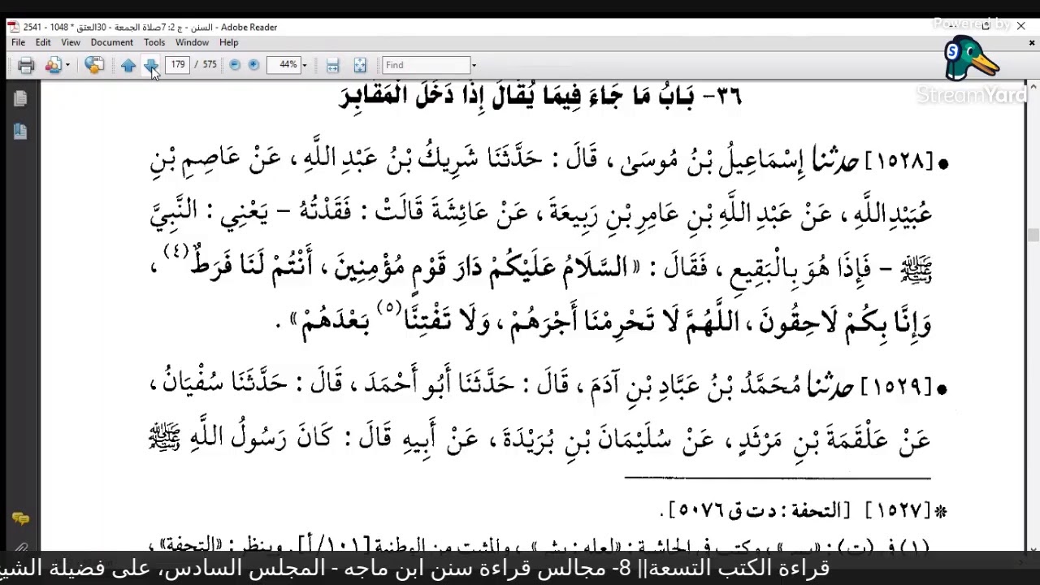Viewport: 1040px width, 585px height.
Task: Click the zoom in plus button
Action: pos(253,65)
